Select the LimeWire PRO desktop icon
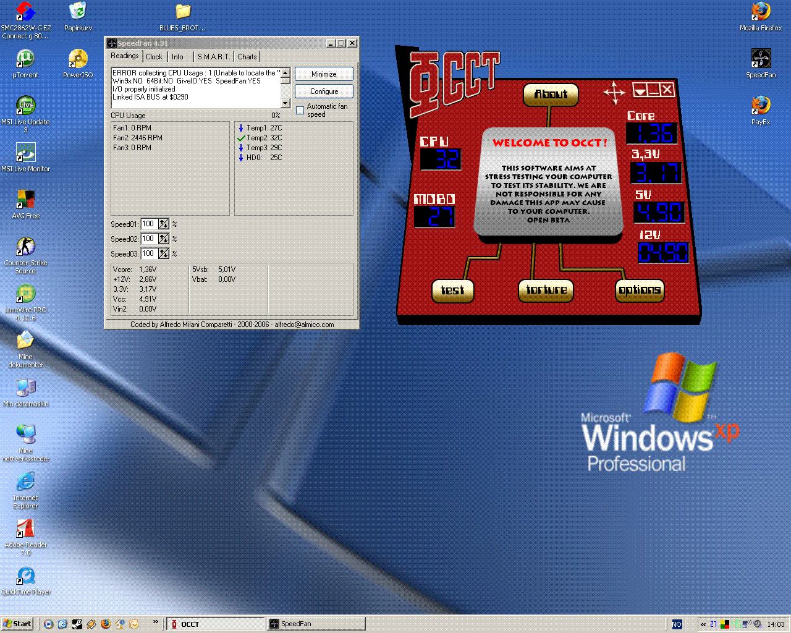 pos(25,302)
